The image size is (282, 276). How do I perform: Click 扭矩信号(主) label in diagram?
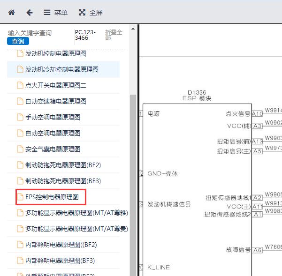(234, 151)
